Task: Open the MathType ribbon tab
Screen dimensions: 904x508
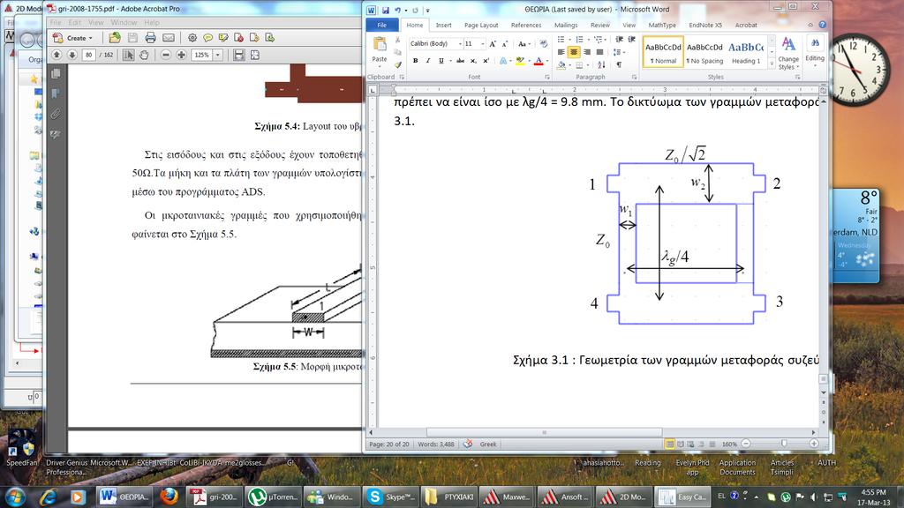Action: coord(662,26)
